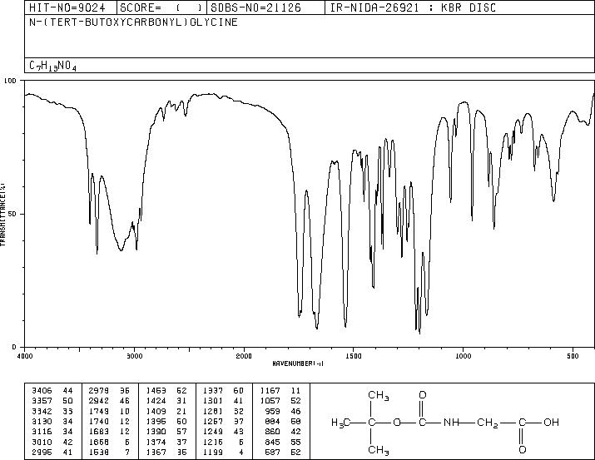The height and width of the screenshot is (460, 595).
Task: Click peak table entry 1424
Action: (156, 401)
